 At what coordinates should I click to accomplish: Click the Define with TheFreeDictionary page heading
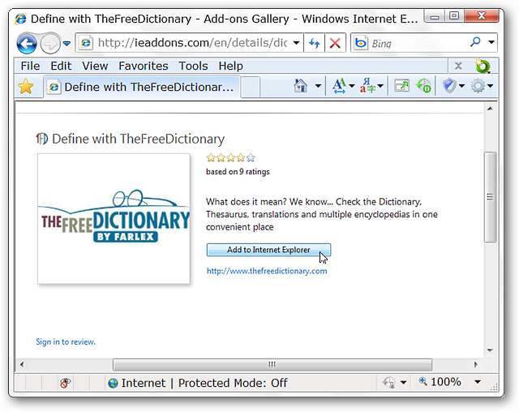[139, 139]
